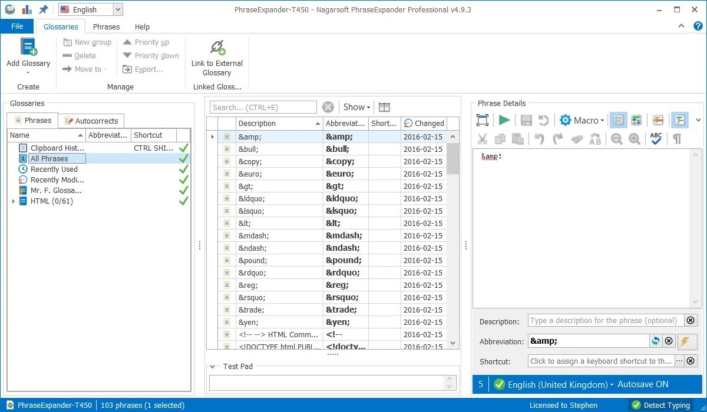Viewport: 707px width, 412px height.
Task: Switch to the Phrases ribbon tab
Action: tap(106, 26)
